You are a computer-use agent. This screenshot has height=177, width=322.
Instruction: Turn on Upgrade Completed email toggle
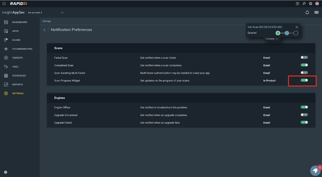click(304, 115)
